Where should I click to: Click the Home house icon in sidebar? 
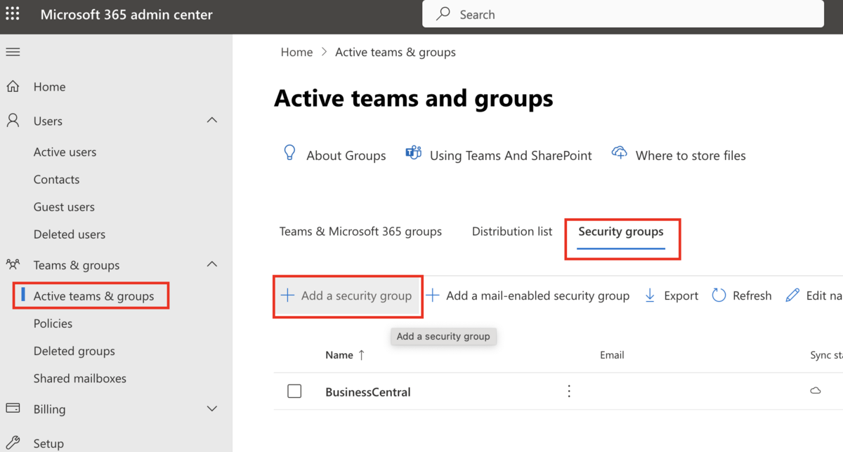tap(13, 87)
